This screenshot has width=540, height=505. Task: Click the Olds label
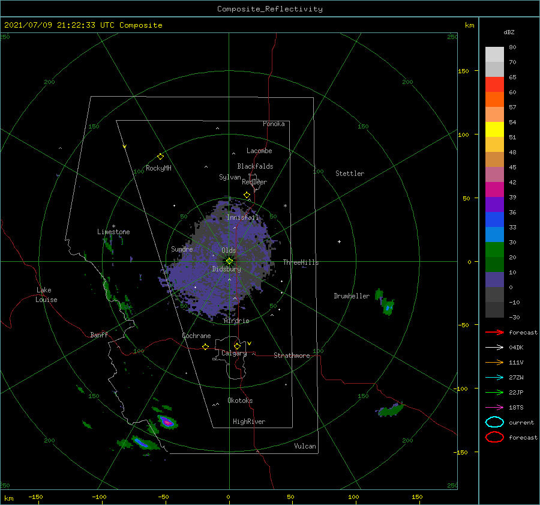point(229,250)
